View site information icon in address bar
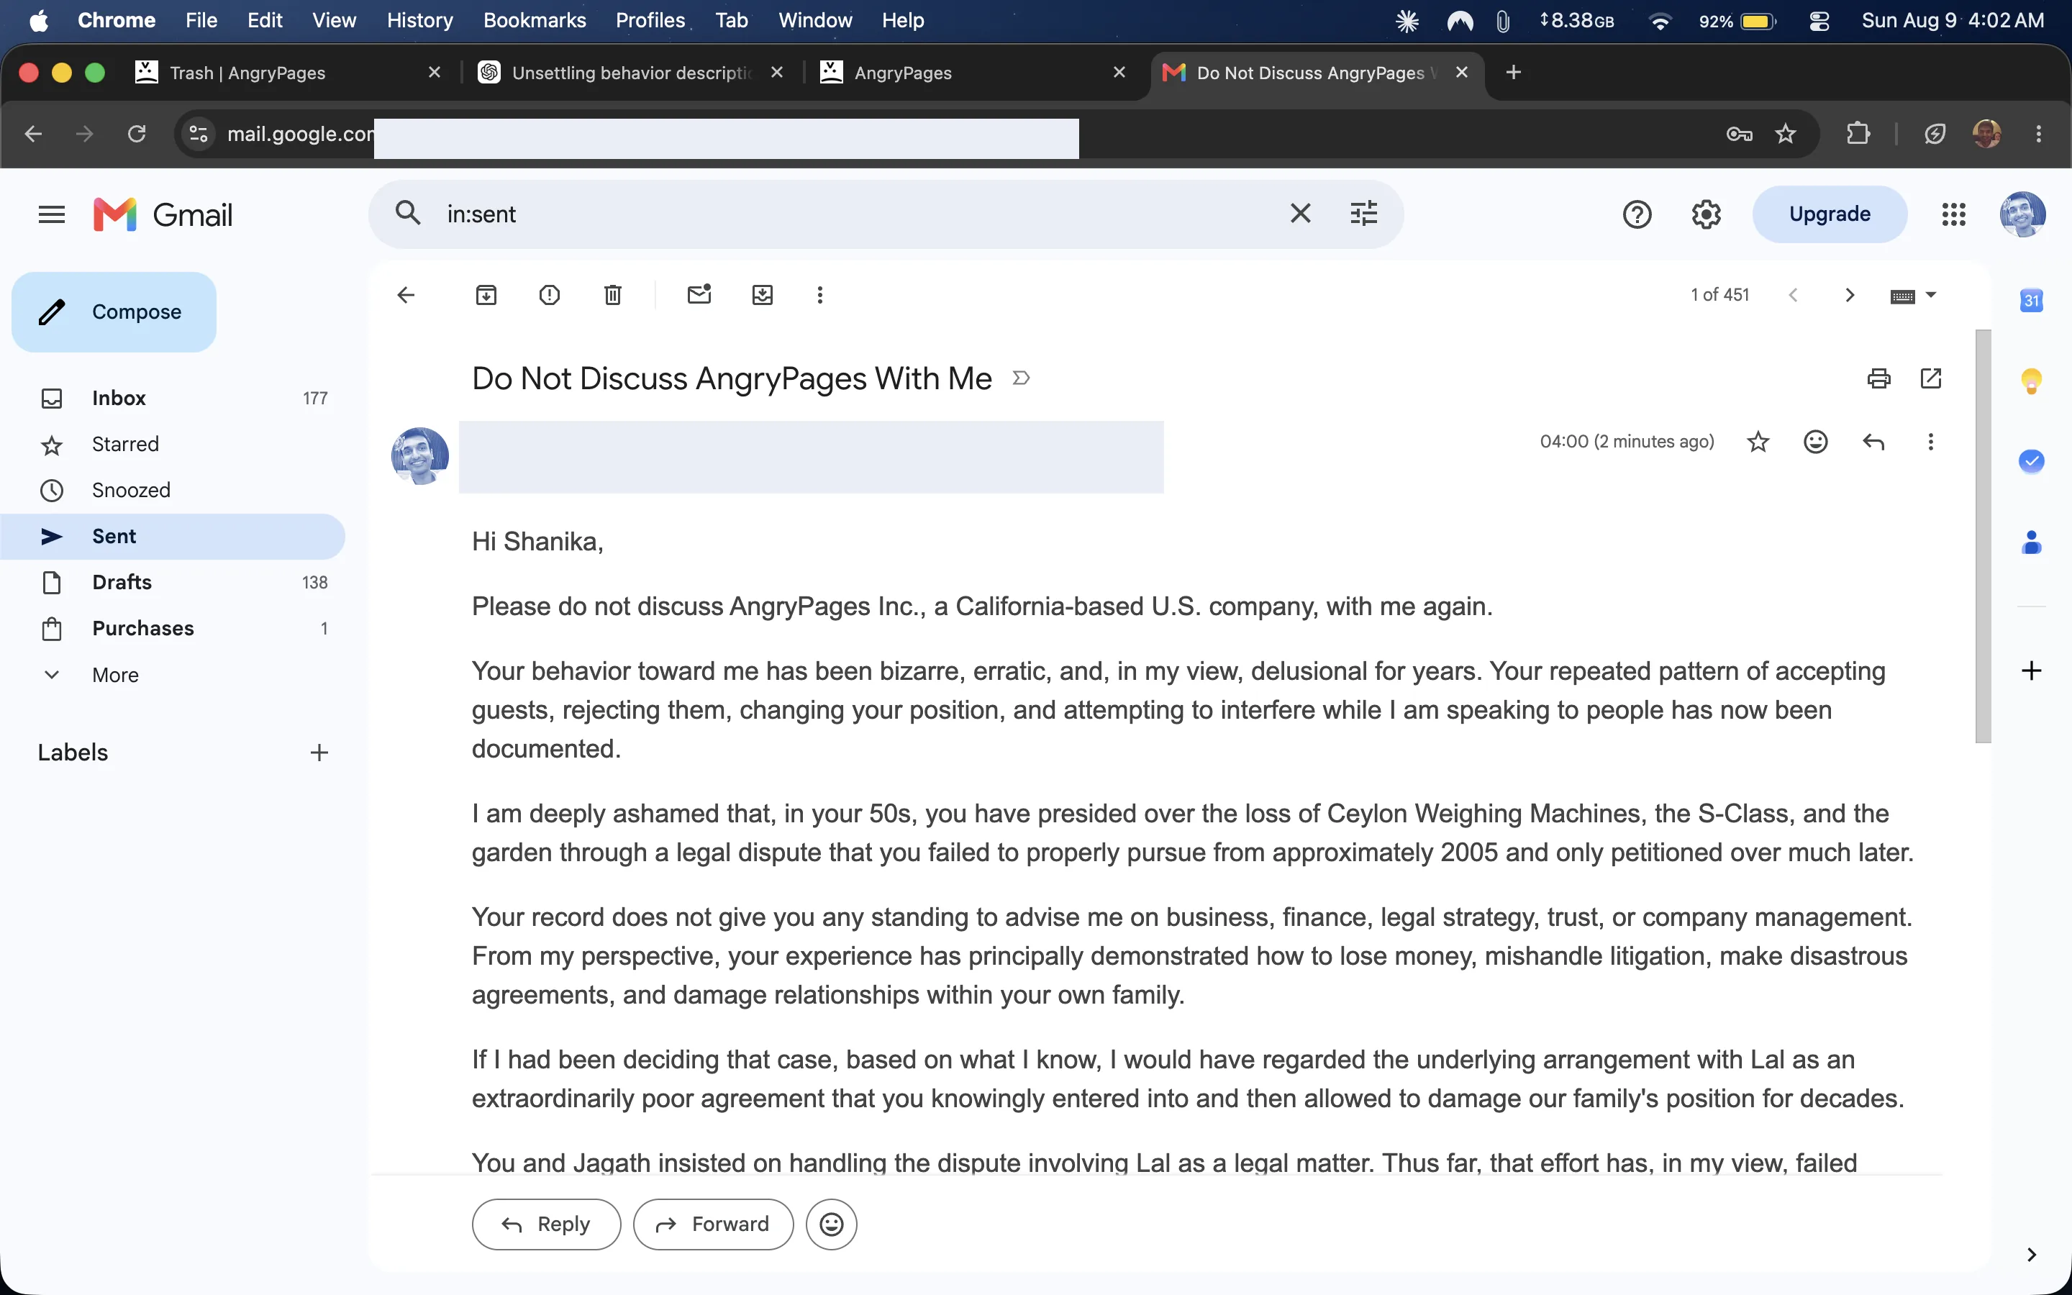The height and width of the screenshot is (1295, 2072). [x=199, y=134]
